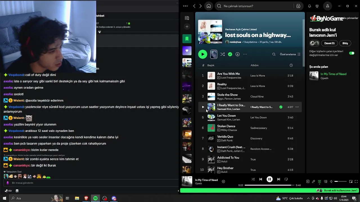Toggle saved checkmark for the playlist
Screen dimensions: 360x202
(230, 54)
